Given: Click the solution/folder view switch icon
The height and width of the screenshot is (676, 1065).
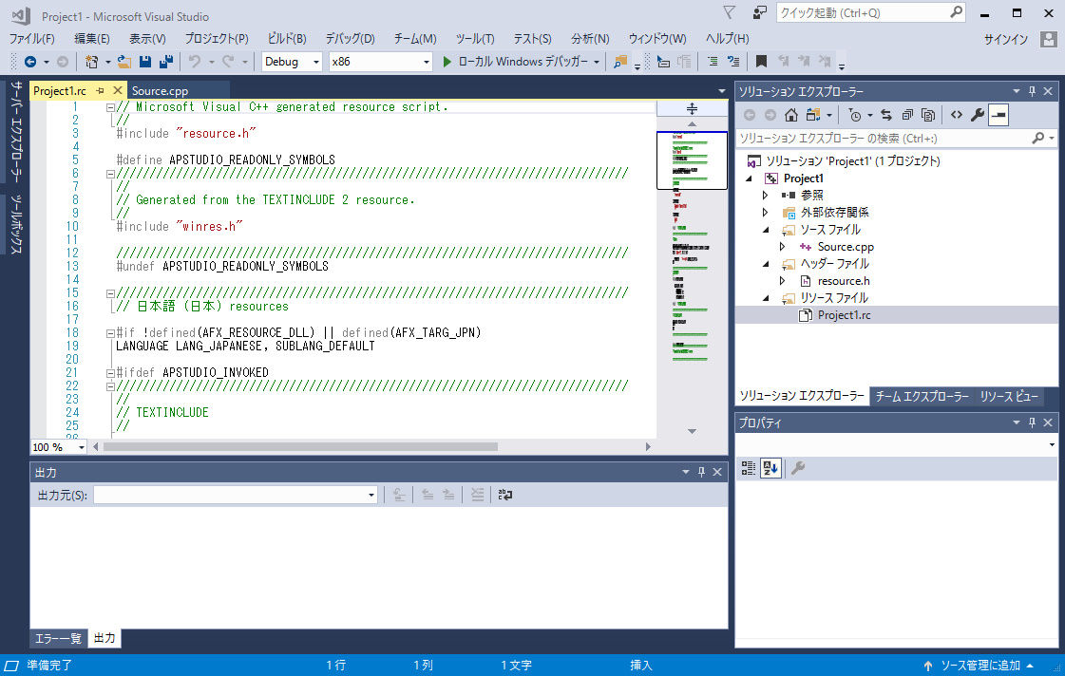Looking at the screenshot, I should (813, 116).
